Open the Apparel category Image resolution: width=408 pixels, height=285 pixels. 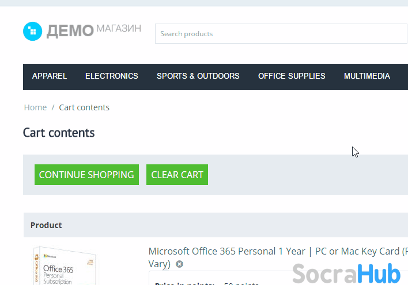click(50, 76)
